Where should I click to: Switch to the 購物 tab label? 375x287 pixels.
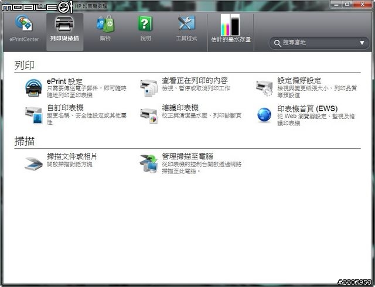[105, 38]
